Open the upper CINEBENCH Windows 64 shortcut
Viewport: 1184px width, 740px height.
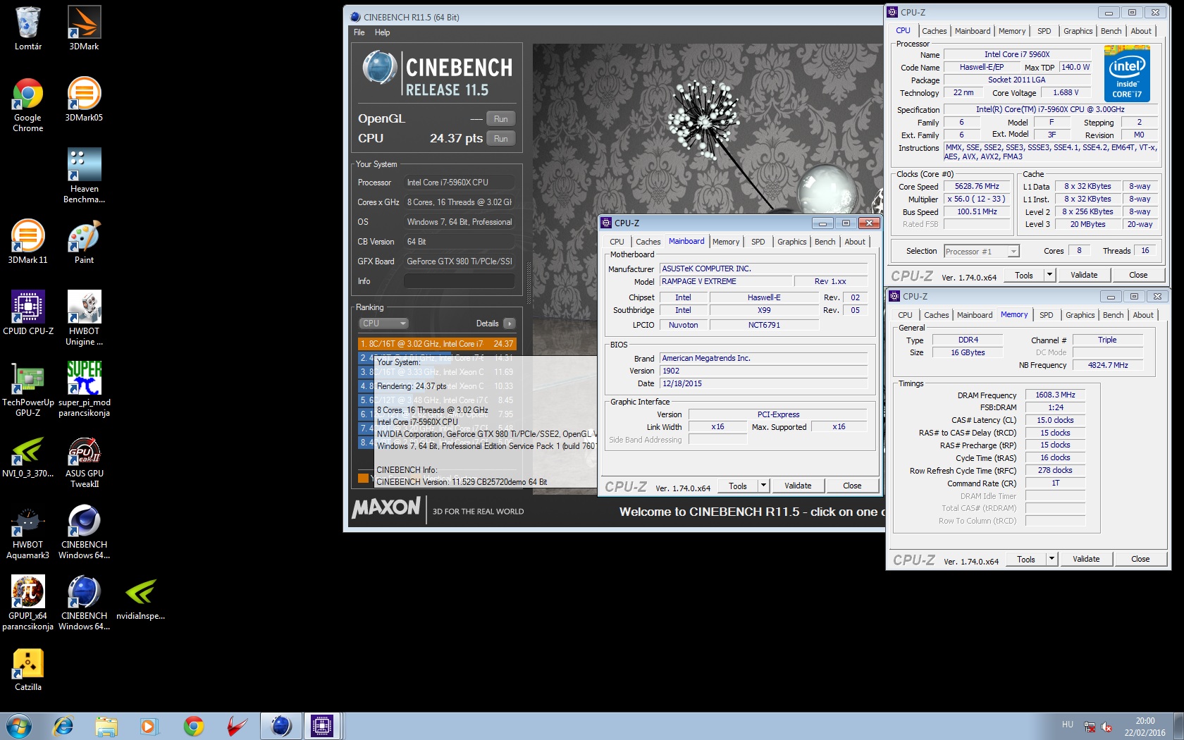click(x=84, y=531)
